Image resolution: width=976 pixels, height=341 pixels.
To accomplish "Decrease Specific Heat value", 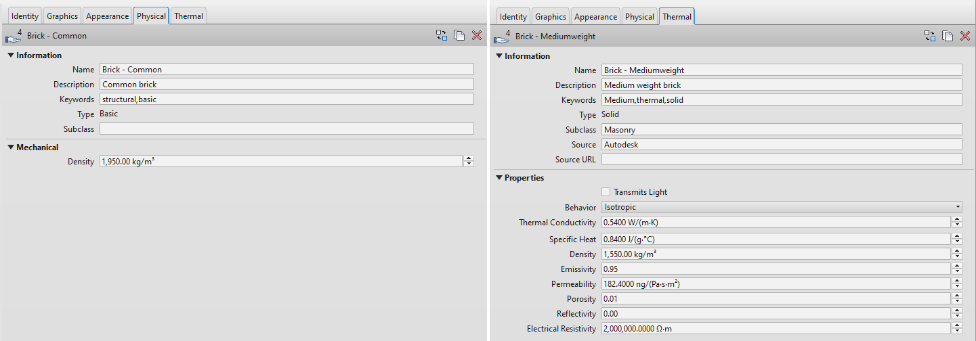I will pos(957,242).
